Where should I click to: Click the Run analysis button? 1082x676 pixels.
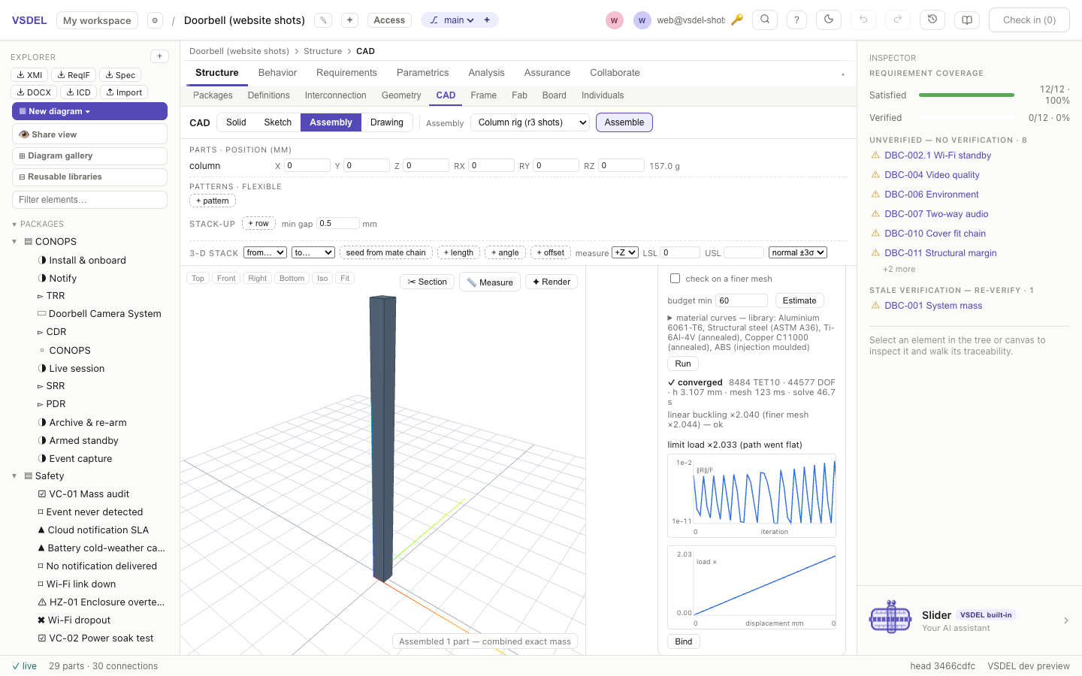click(x=683, y=364)
